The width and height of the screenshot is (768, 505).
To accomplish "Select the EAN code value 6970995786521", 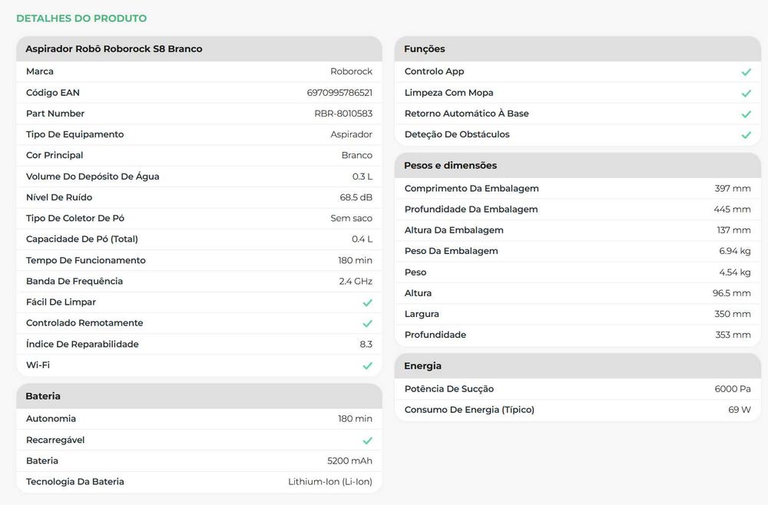I will pyautogui.click(x=339, y=93).
